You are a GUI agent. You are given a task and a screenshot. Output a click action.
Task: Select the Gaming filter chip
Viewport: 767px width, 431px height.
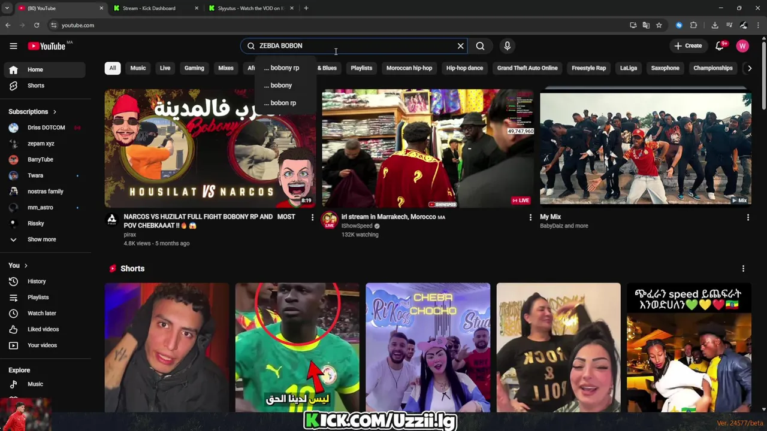click(x=194, y=68)
